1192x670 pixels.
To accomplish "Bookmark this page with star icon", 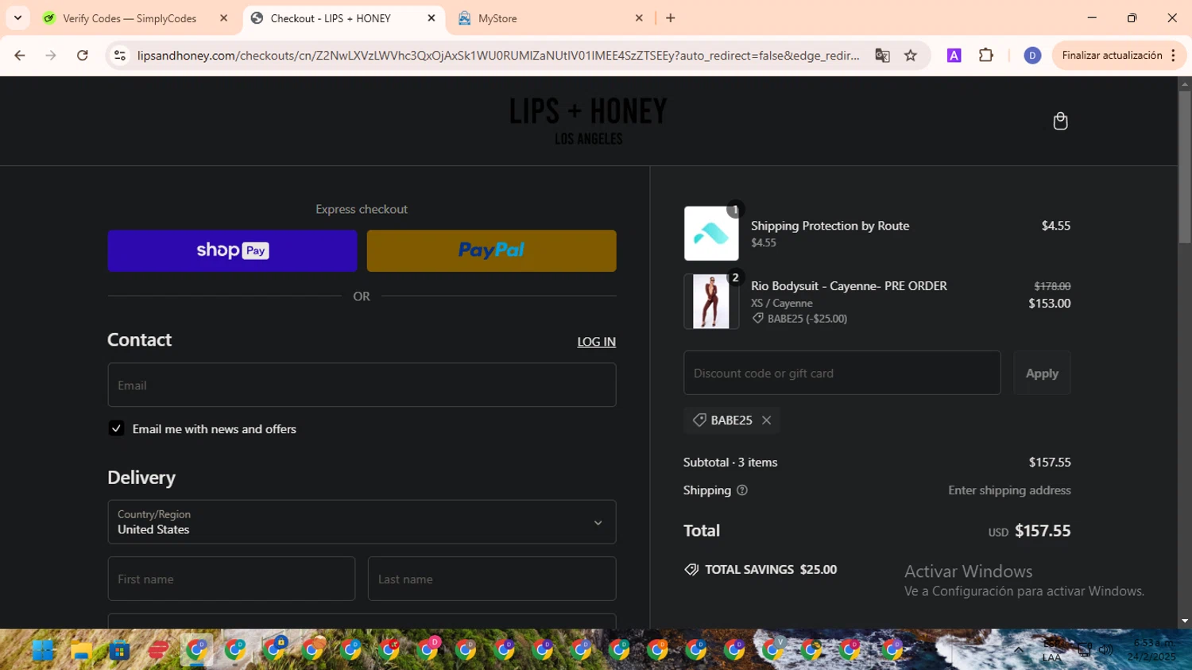I will (x=911, y=56).
